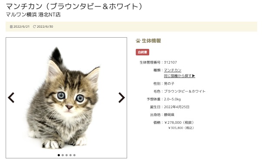Click the paw icon beside 生体情報
Image resolution: width=262 pixels, height=161 pixels.
click(138, 41)
